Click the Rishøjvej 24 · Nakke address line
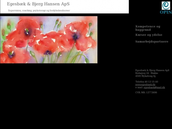Screen dimensions: 172x129 146,73
